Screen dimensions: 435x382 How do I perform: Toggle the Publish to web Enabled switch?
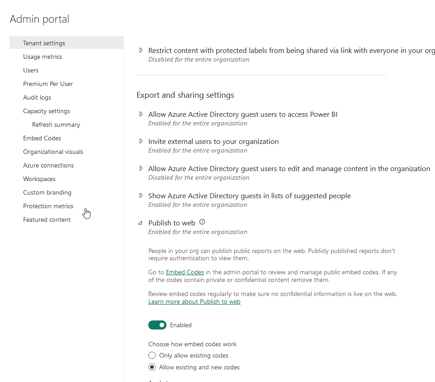pyautogui.click(x=157, y=325)
